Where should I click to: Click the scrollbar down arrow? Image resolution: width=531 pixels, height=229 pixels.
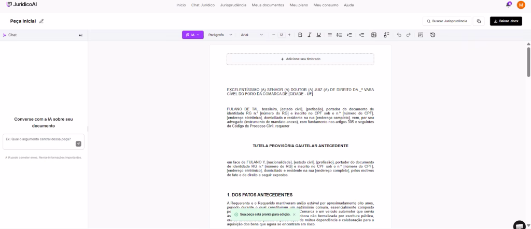(x=528, y=225)
